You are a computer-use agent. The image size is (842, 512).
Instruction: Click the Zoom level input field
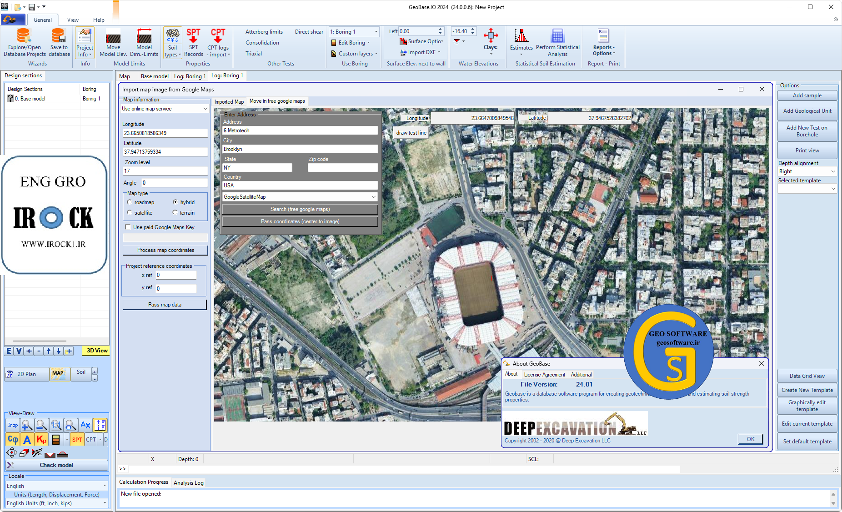click(165, 171)
